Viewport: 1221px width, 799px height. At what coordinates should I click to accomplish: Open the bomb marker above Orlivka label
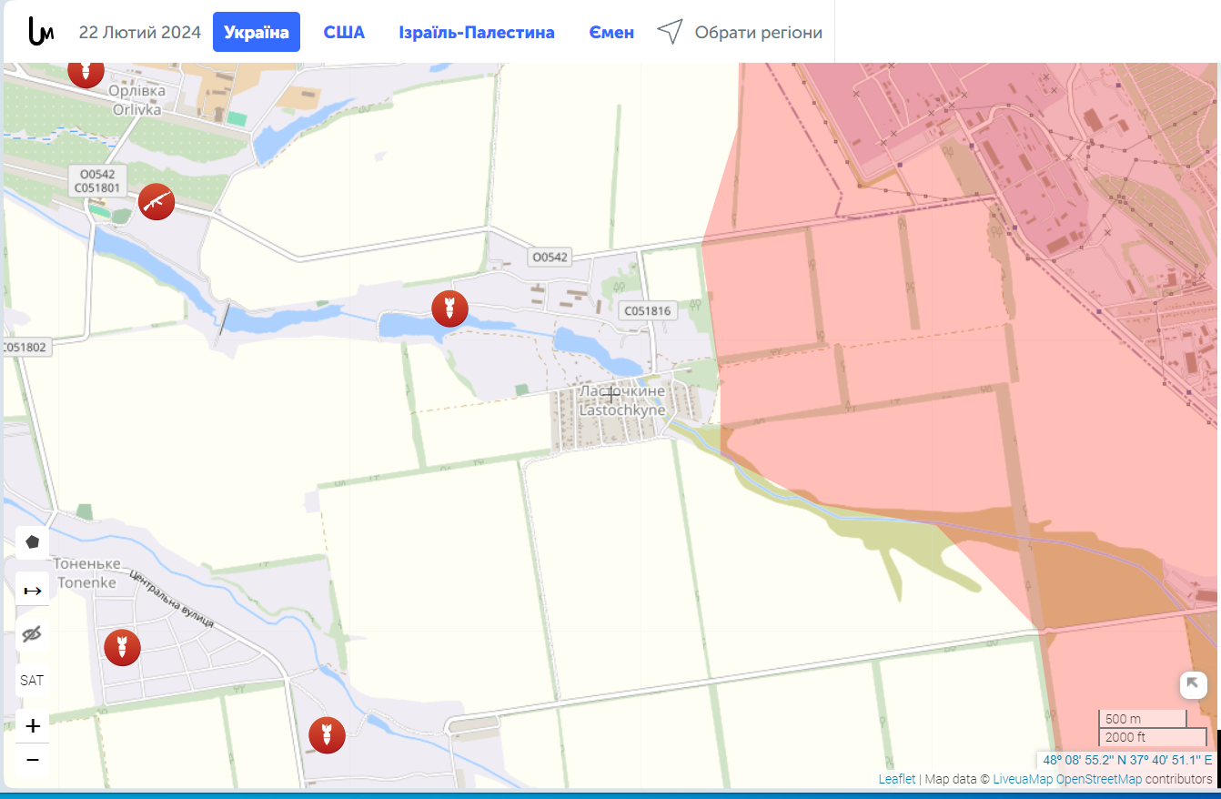(86, 72)
